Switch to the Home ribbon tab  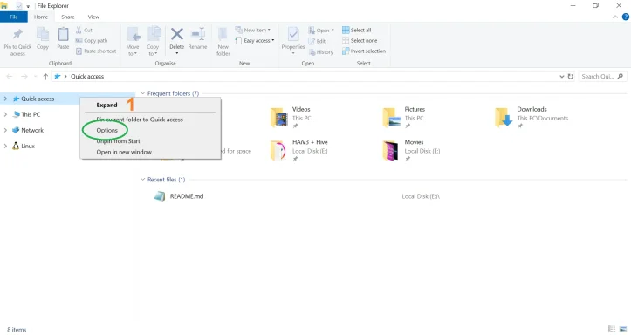tap(41, 17)
